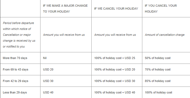Select the 'IF WE CANCEL YOUR HOLIDAY' header
The width and height of the screenshot is (190, 98).
pos(116,9)
